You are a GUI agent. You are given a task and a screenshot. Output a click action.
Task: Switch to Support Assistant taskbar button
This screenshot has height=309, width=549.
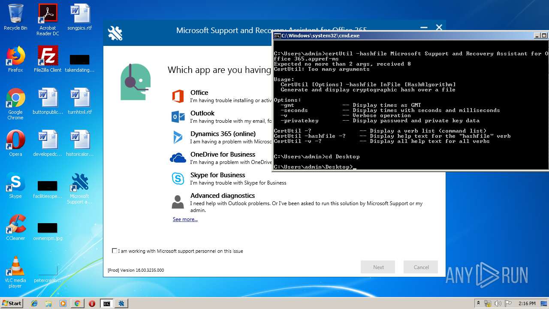[x=121, y=303]
